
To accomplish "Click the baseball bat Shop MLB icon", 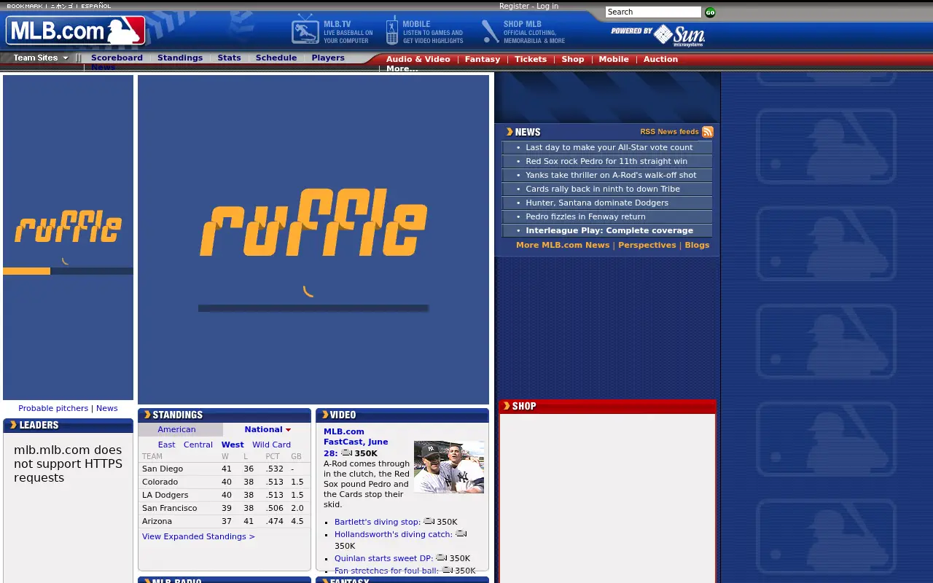I will click(x=491, y=31).
